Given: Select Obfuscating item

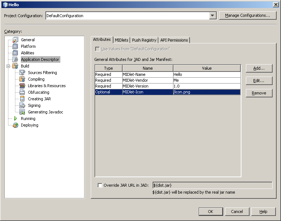Looking at the screenshot, I should pos(38,92).
